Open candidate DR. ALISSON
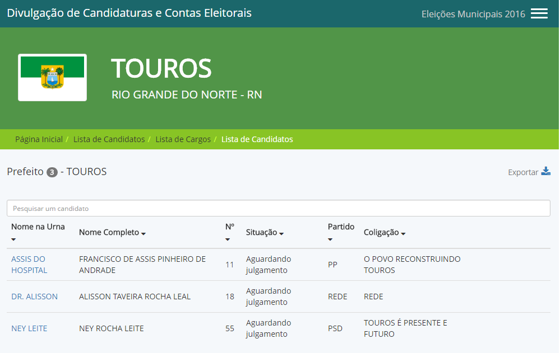This screenshot has height=353, width=560. [34, 296]
